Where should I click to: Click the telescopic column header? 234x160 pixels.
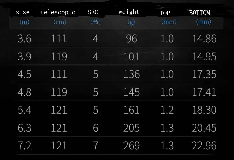click(58, 12)
